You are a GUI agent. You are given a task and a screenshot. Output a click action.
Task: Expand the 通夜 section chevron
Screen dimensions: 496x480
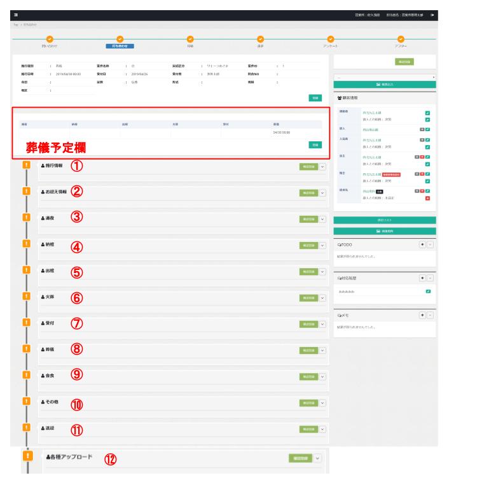click(322, 219)
